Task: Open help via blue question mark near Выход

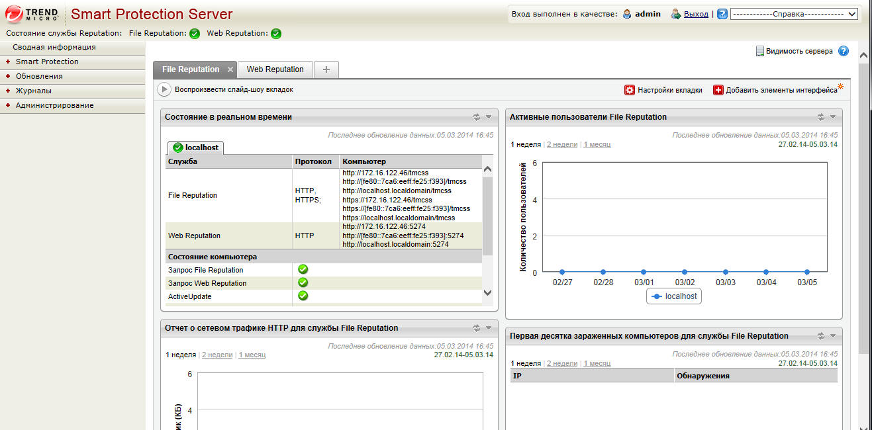Action: (722, 14)
